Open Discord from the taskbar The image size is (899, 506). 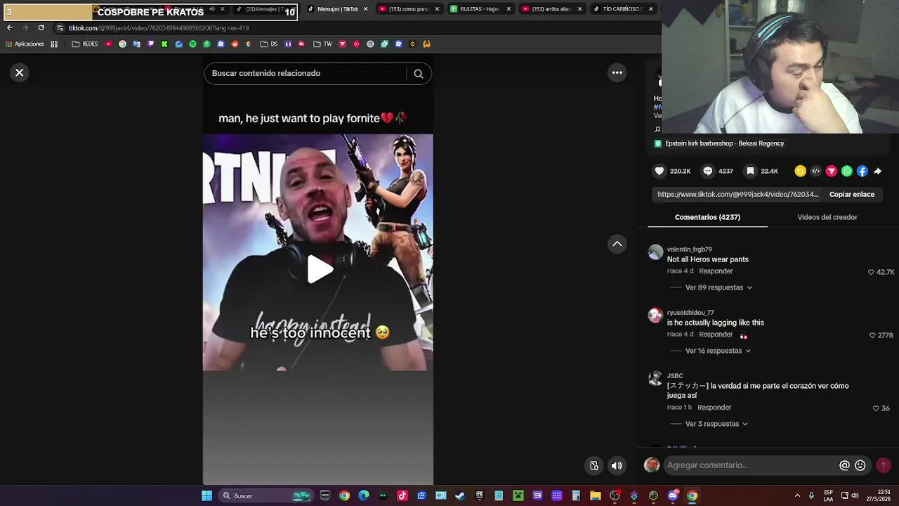click(x=673, y=495)
